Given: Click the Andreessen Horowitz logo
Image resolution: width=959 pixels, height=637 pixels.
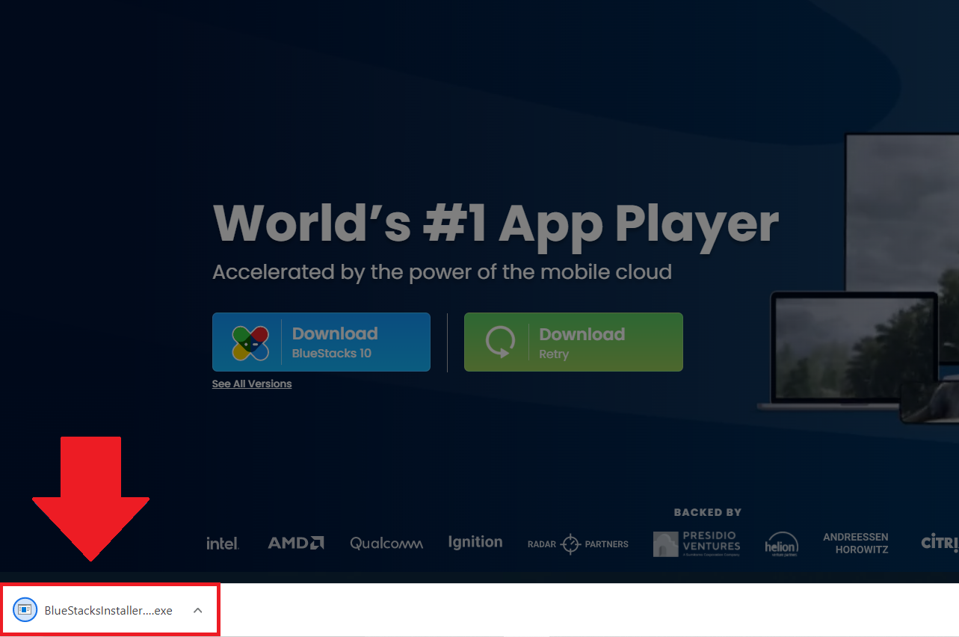Looking at the screenshot, I should point(855,542).
